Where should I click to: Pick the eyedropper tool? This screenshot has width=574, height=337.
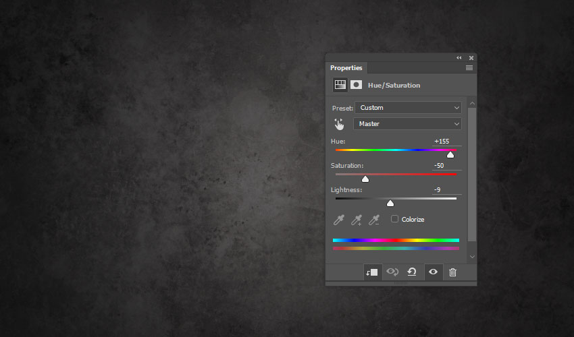tap(339, 220)
